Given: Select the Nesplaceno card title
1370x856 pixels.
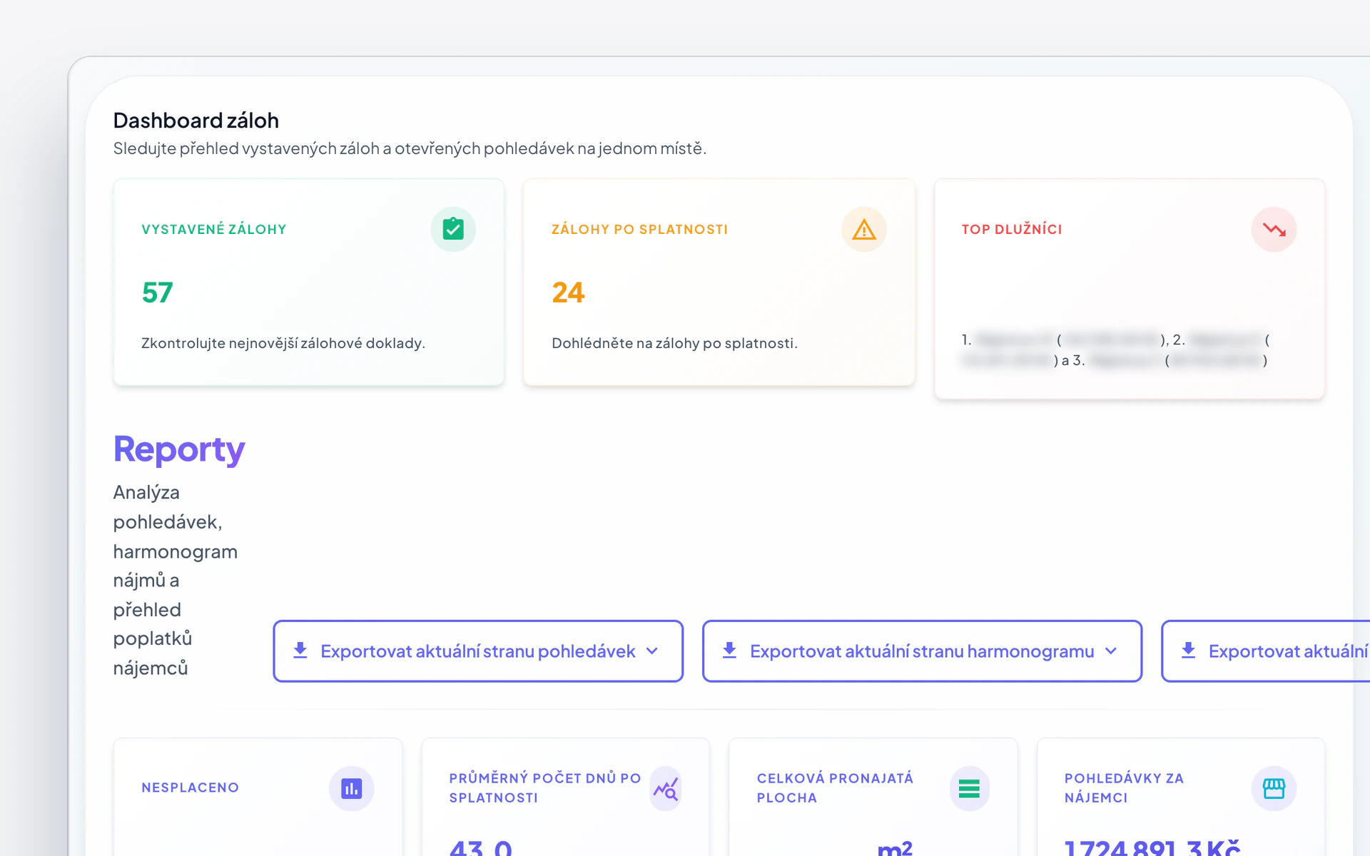Looking at the screenshot, I should click(190, 788).
